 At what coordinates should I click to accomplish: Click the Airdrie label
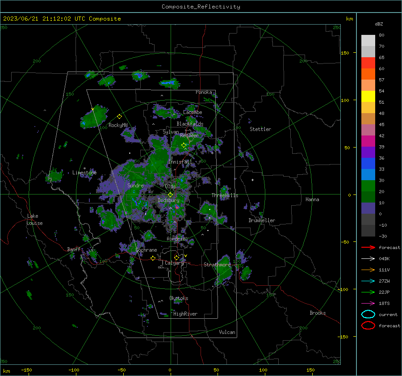(x=176, y=239)
